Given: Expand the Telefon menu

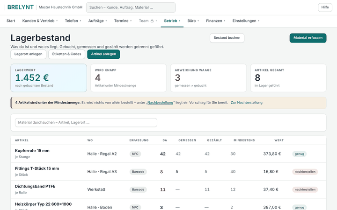Looking at the screenshot, I should coord(73,21).
